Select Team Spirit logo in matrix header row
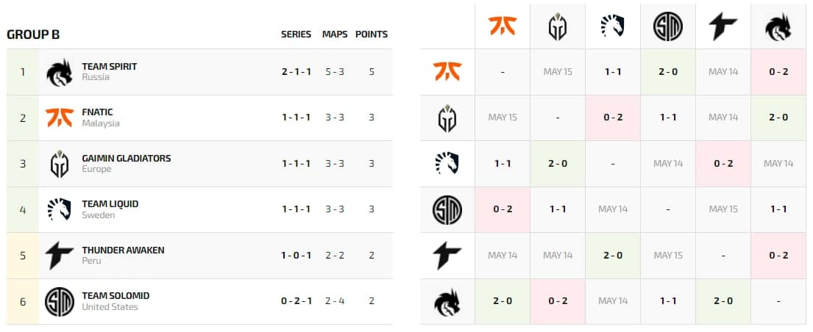 pyautogui.click(x=778, y=26)
